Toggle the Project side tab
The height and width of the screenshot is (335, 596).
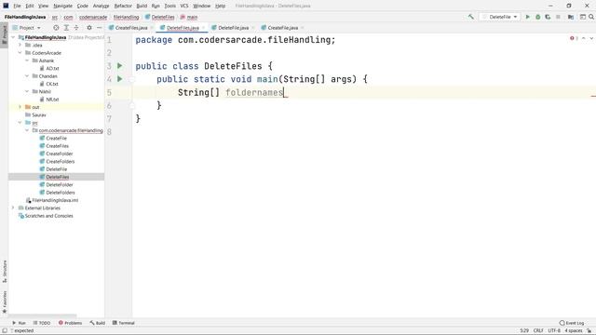[4, 34]
